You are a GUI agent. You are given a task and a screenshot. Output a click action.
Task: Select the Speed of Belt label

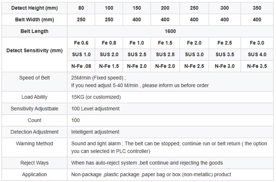pos(34,78)
